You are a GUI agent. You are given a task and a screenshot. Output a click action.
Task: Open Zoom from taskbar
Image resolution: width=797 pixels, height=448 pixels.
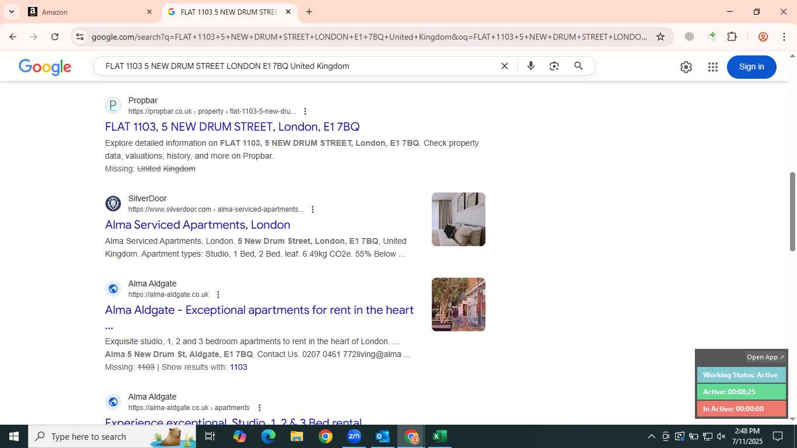coord(354,436)
